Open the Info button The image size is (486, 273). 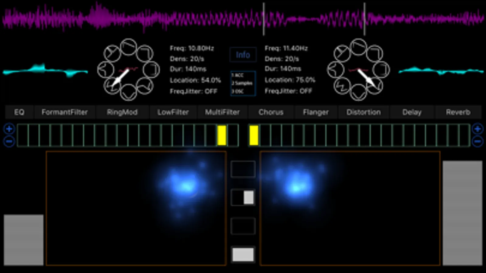243,55
